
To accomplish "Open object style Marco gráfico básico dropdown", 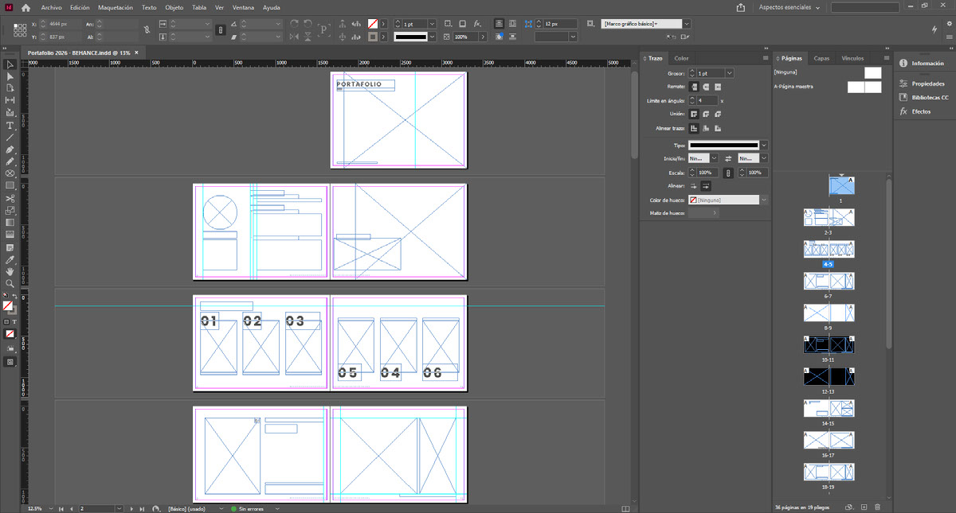I will coord(686,24).
